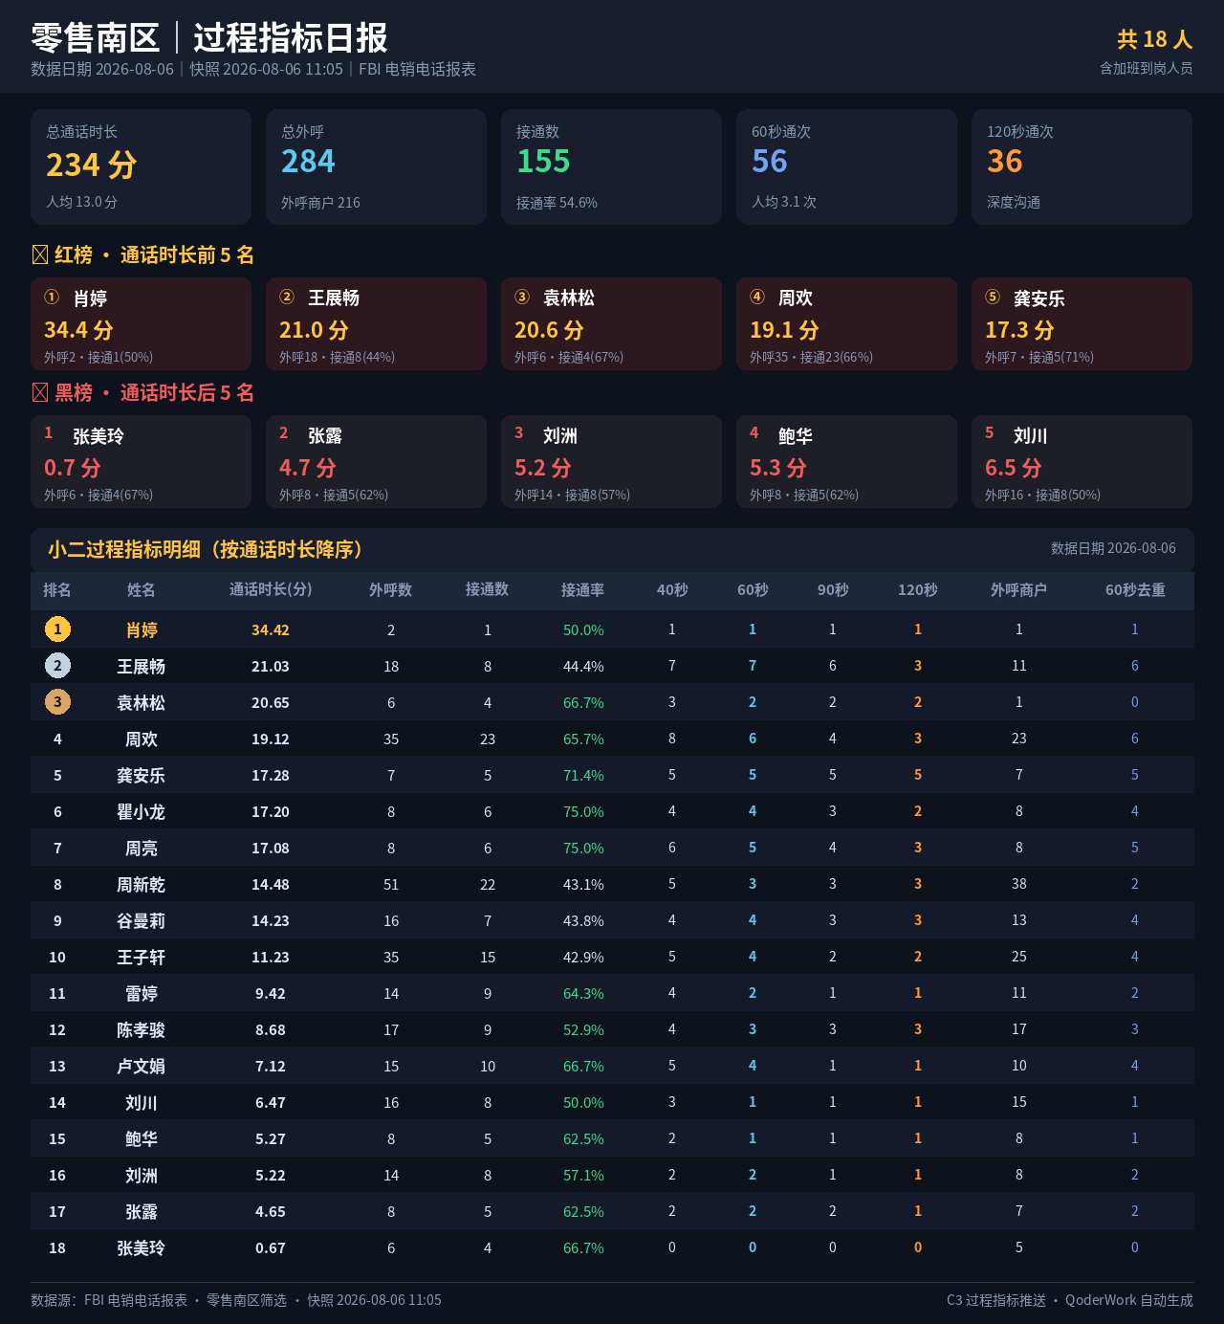Click 王子轩 name in table
Image resolution: width=1224 pixels, height=1324 pixels.
[x=142, y=957]
